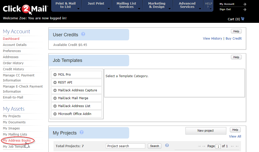This screenshot has height=152, width=259.
Task: Open the Mailing List Services menu
Action: pos(127,5)
